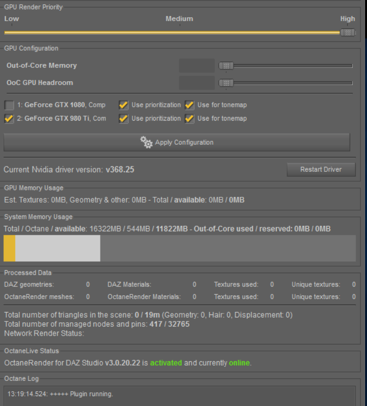367x406 pixels.
Task: Click the triangles count '0 / 19m'
Action: pos(147,315)
